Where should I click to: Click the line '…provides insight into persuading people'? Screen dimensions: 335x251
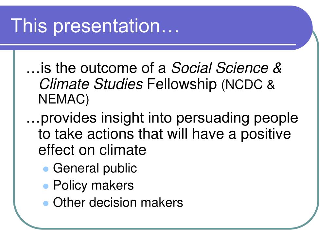[162, 118]
